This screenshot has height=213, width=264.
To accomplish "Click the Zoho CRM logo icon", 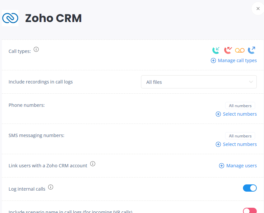I will 10,18.
